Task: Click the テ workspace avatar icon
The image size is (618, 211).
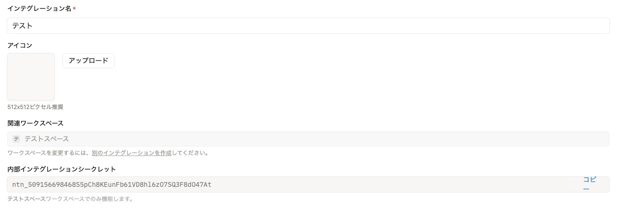Action: click(16, 139)
